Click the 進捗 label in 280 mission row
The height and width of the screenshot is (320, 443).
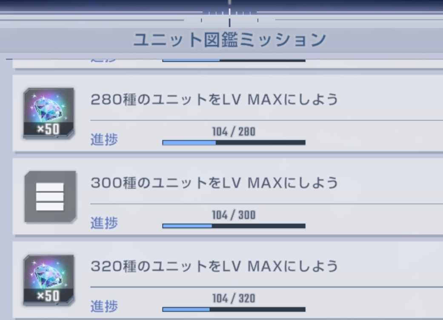click(104, 139)
